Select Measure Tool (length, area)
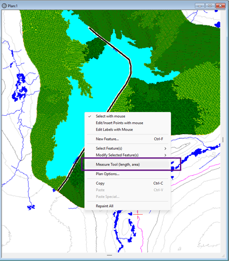 tap(128, 164)
